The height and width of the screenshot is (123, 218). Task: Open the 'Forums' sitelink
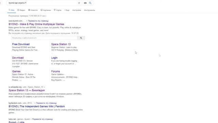[56, 71]
